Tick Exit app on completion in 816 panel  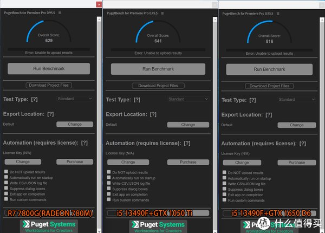(224, 195)
